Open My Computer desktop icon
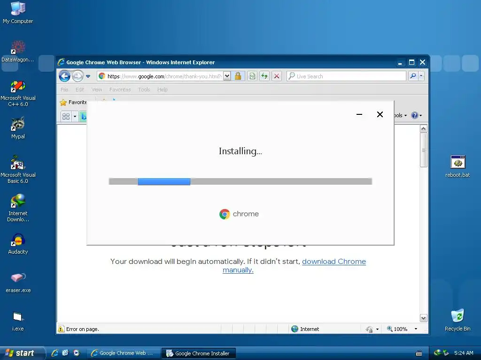The image size is (481, 360). (x=18, y=13)
